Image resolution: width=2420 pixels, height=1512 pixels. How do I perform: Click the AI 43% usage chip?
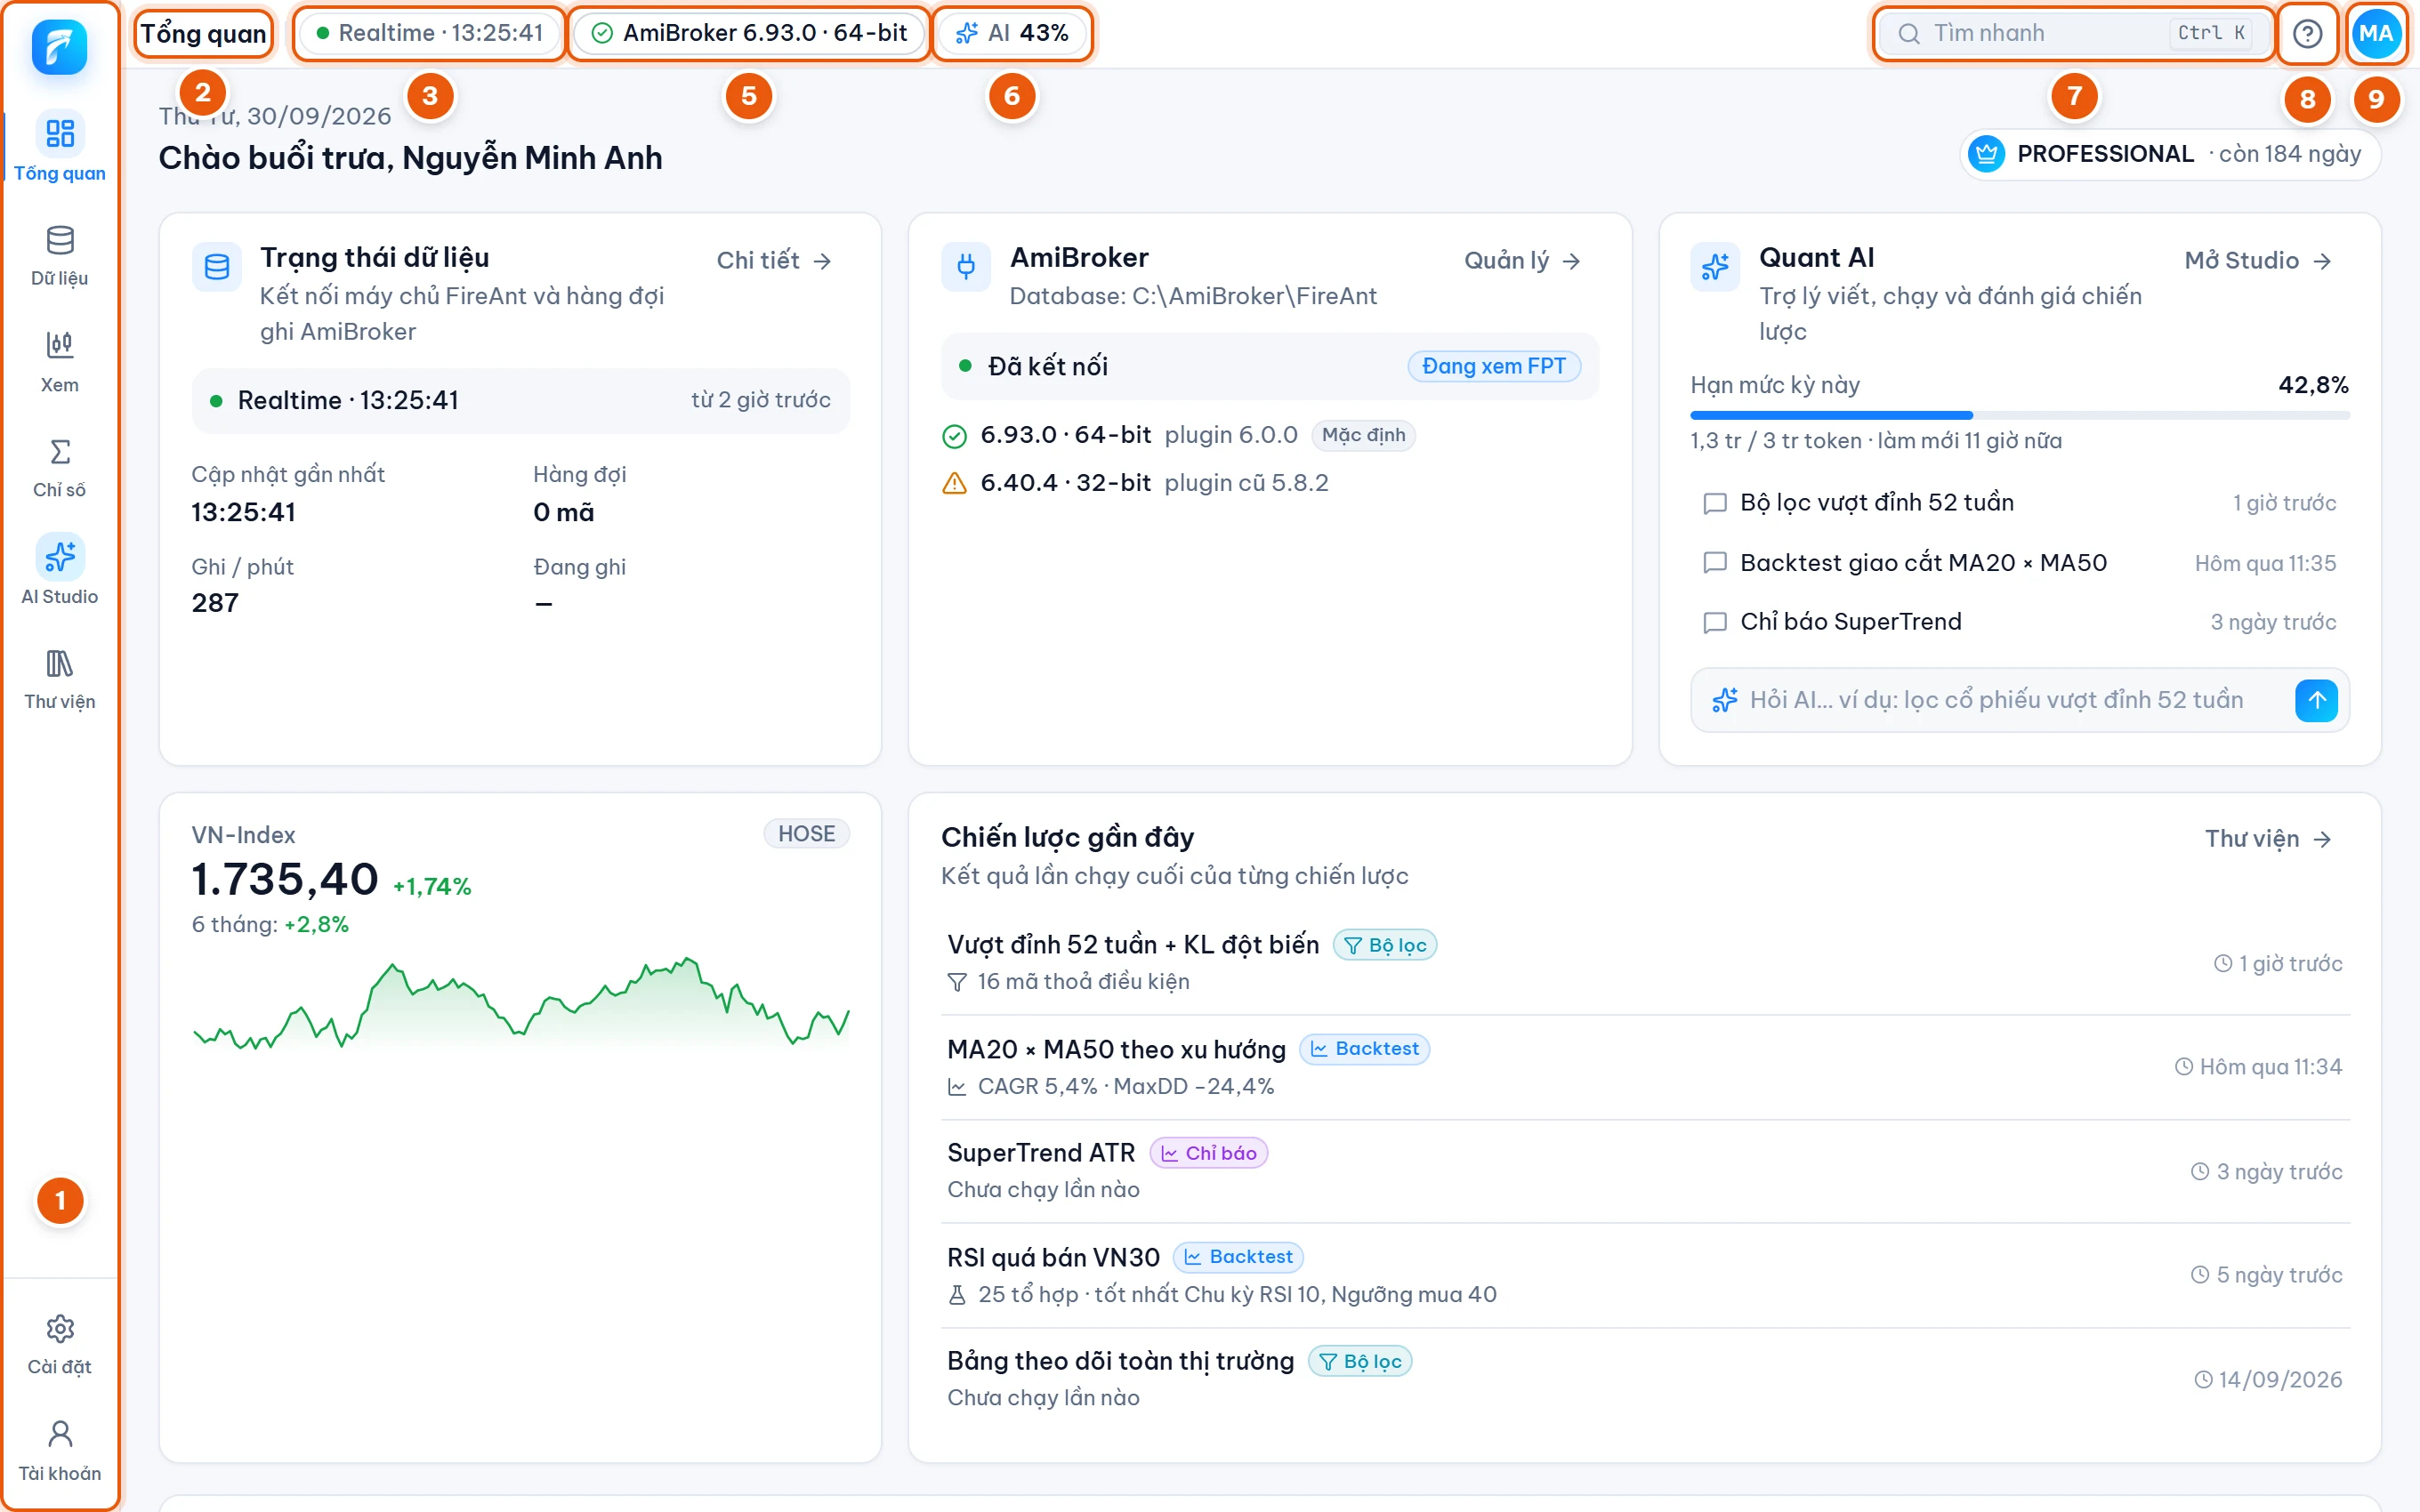(1012, 33)
